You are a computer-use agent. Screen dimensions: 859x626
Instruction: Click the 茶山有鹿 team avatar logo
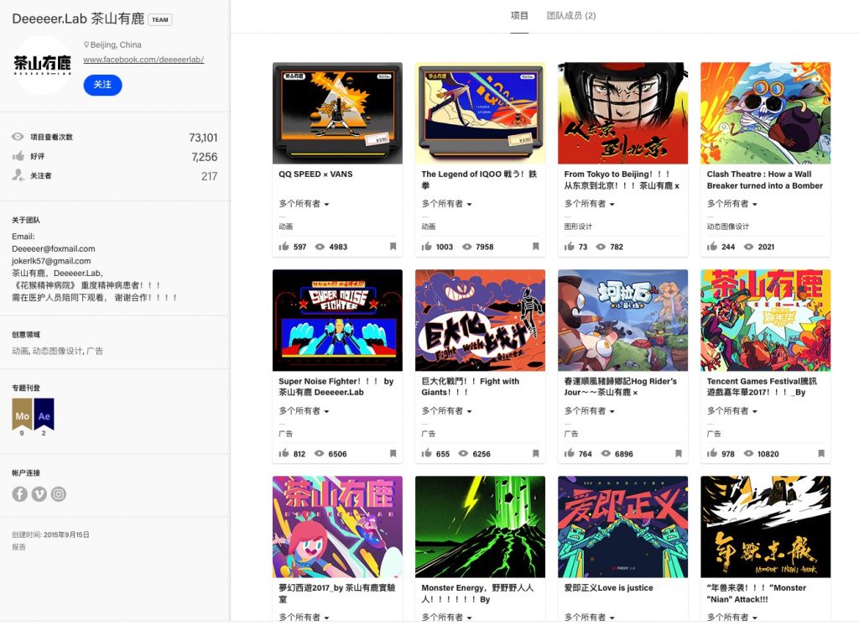(42, 65)
